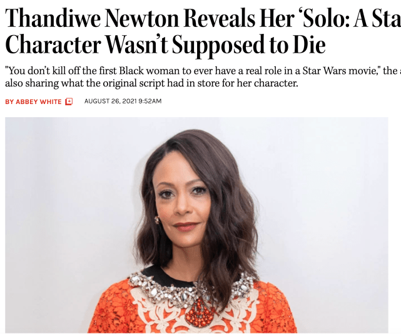
Task: Click 'Solo: A Sta' in the headline
Action: [351, 18]
